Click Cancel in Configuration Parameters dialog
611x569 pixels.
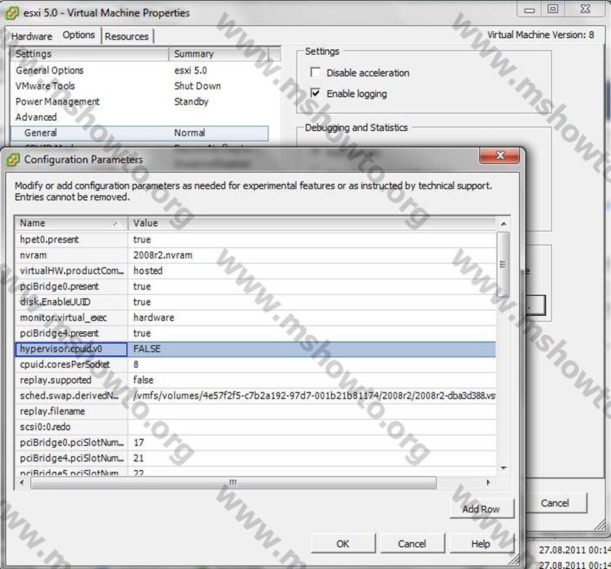(x=412, y=543)
